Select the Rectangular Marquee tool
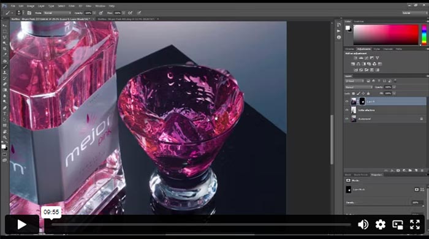The image size is (429, 239). pyautogui.click(x=5, y=31)
